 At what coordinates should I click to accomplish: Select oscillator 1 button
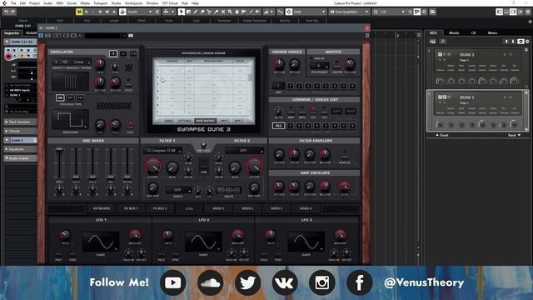coord(113,53)
